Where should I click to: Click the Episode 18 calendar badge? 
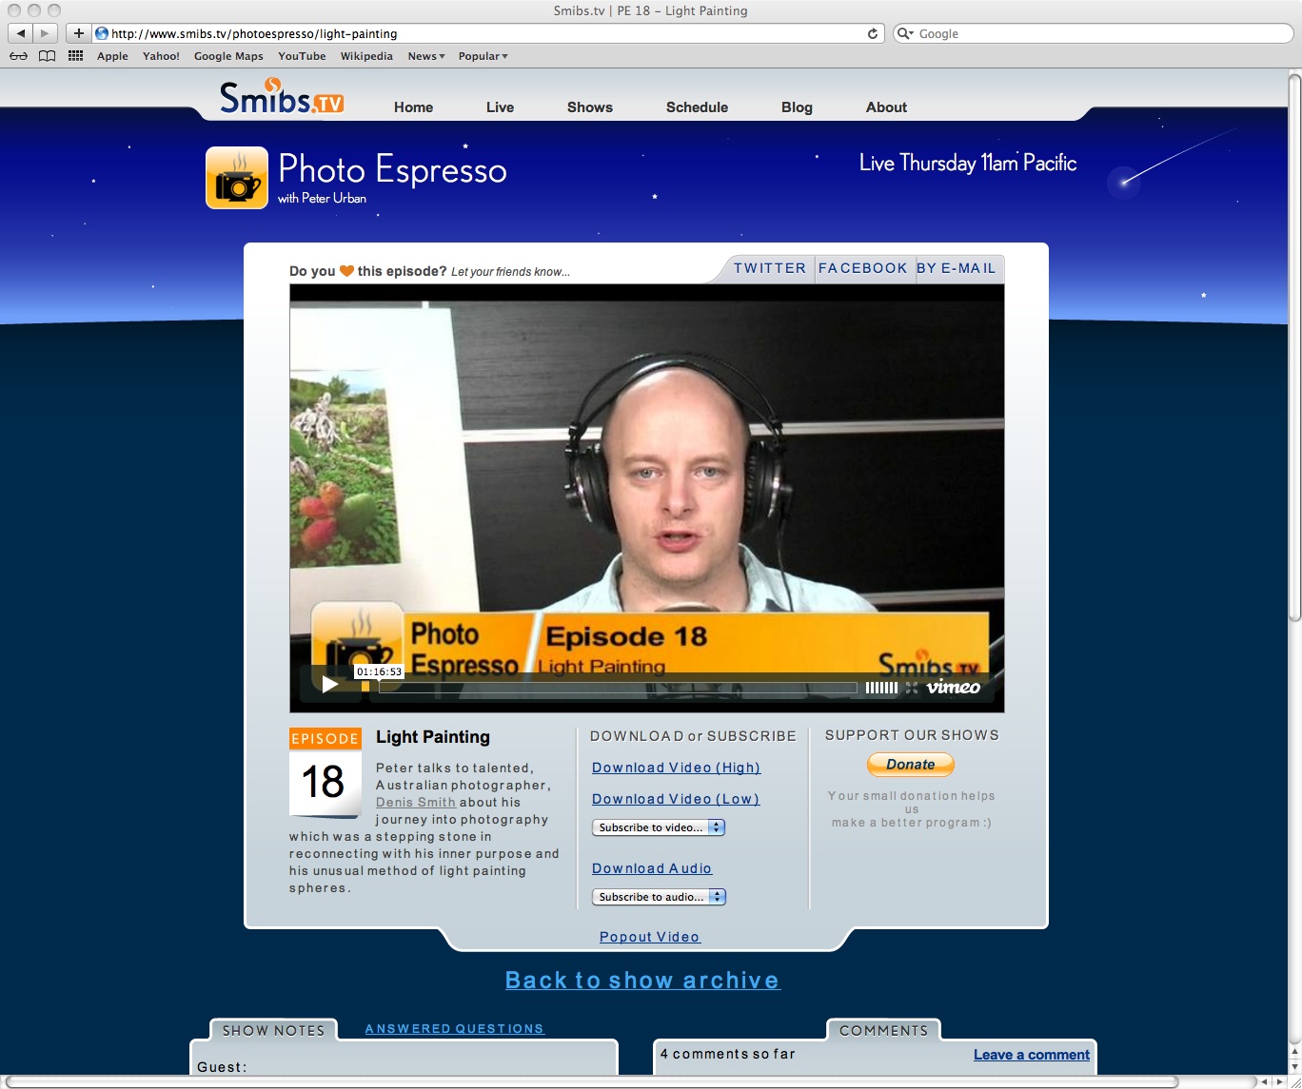click(325, 772)
